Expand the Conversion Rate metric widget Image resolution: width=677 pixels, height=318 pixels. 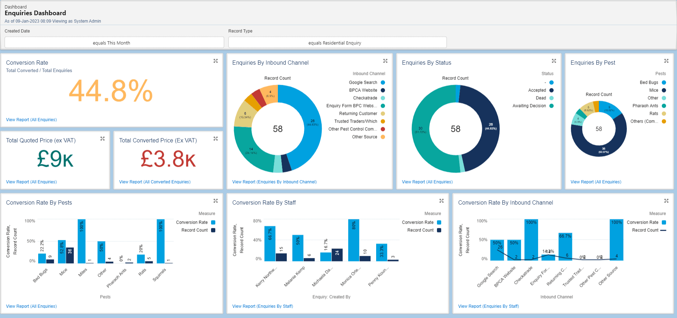(216, 61)
